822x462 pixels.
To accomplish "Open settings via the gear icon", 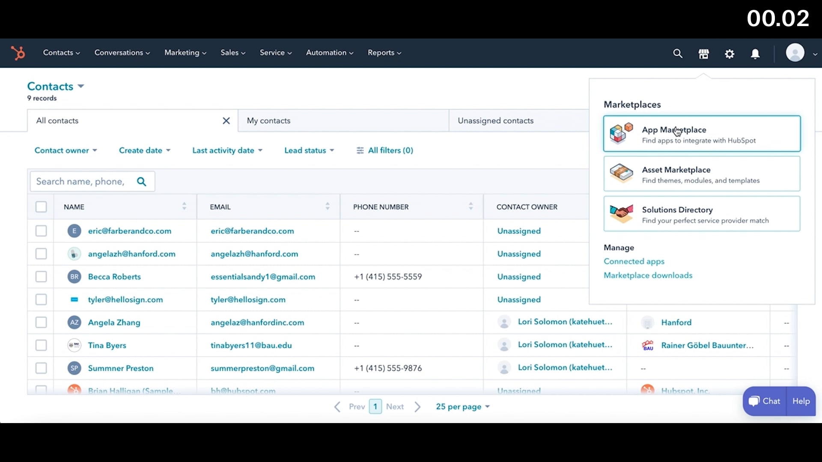I will pos(729,54).
